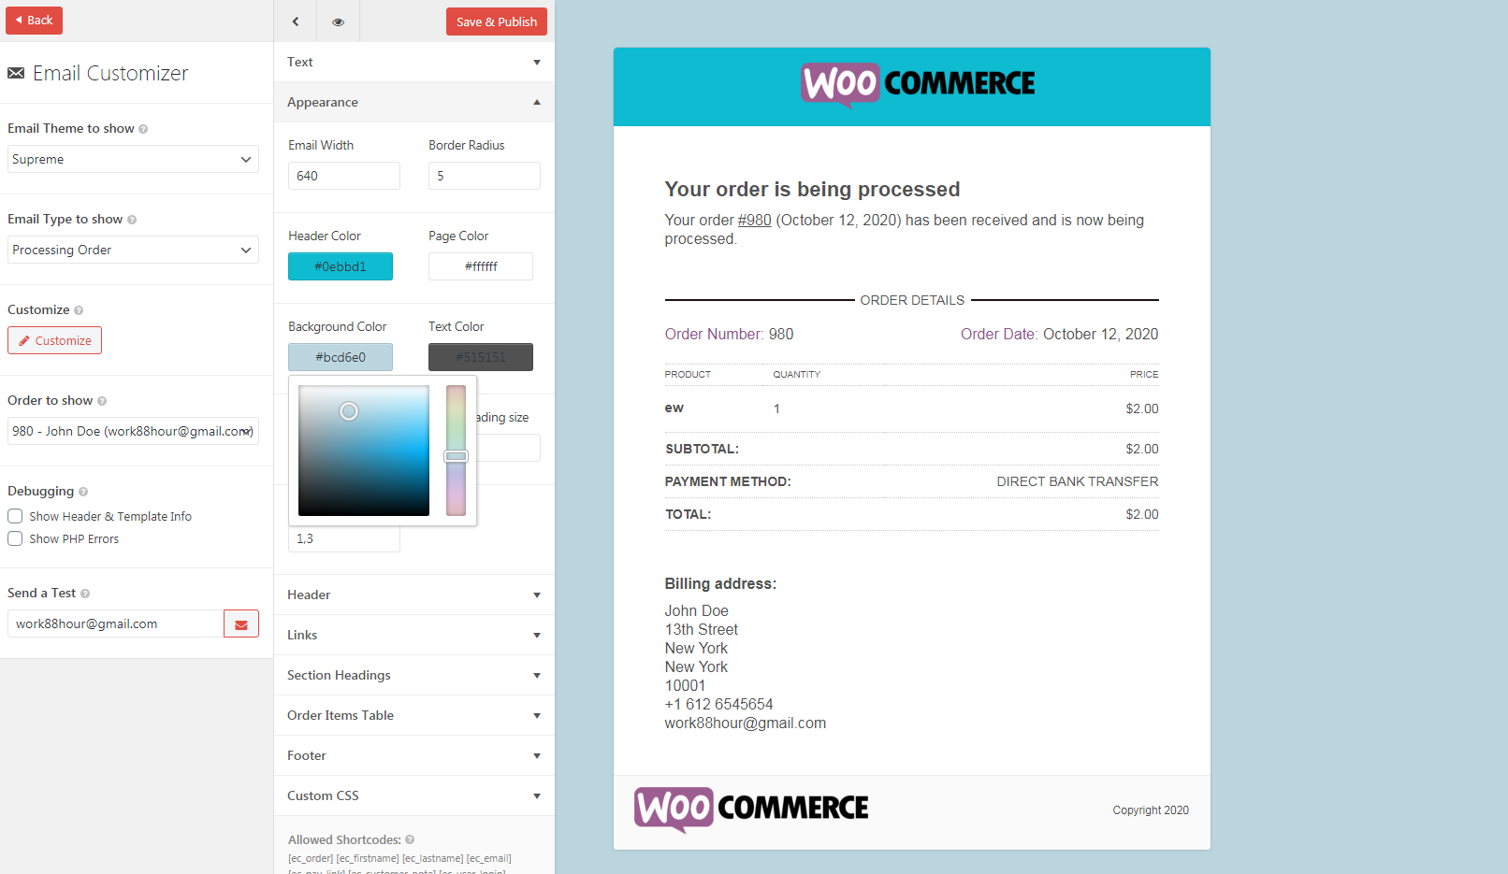Click Background Color swatch #bcd6e0
Screen dimensions: 1508x874
coord(341,357)
